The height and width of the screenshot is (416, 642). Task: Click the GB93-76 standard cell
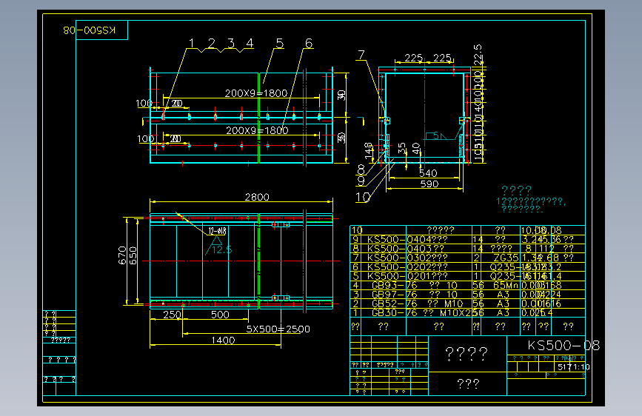(394, 286)
